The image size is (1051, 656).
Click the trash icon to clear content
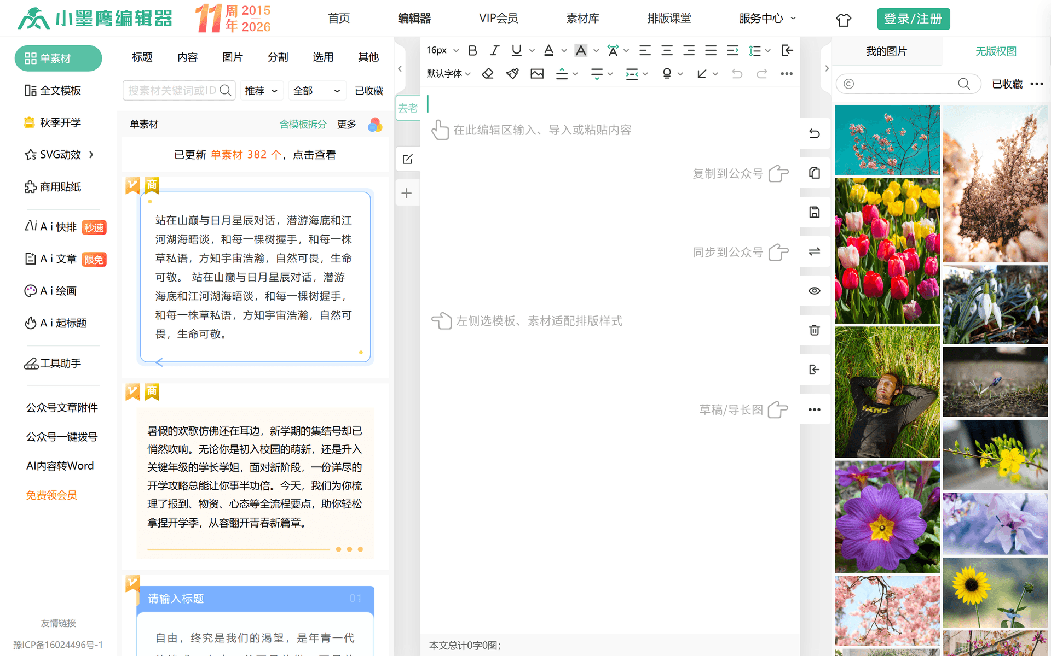tap(815, 330)
